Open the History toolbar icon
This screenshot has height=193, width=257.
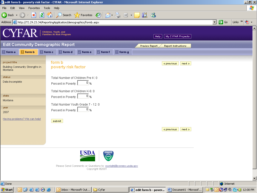click(x=98, y=15)
